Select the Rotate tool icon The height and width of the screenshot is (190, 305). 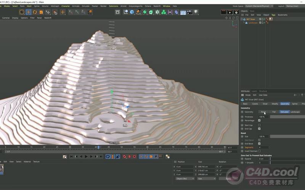[35, 12]
